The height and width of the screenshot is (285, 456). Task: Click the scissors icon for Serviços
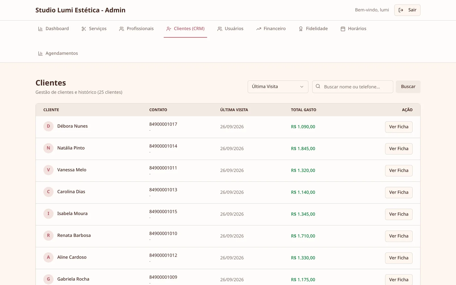click(x=84, y=29)
